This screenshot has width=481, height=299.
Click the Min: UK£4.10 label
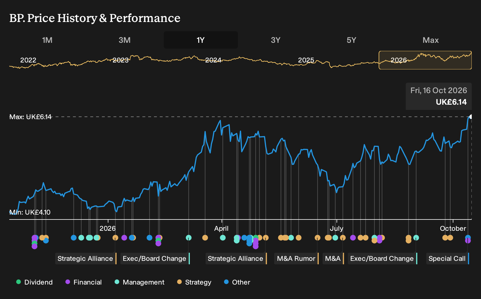30,212
